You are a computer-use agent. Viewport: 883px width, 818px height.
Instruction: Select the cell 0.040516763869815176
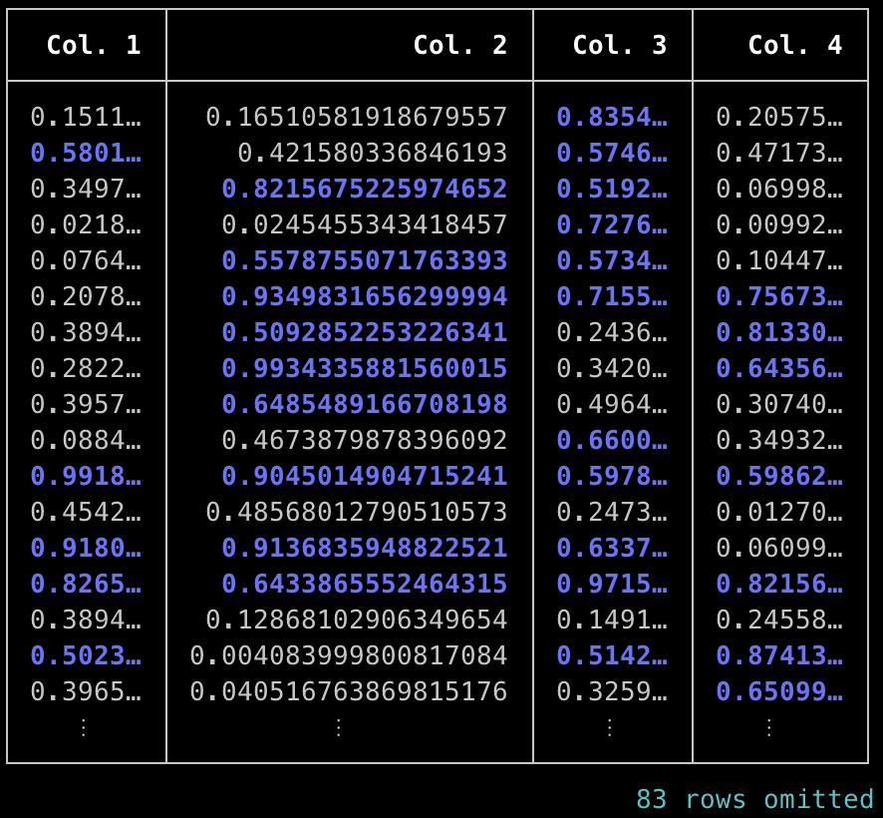click(x=349, y=691)
